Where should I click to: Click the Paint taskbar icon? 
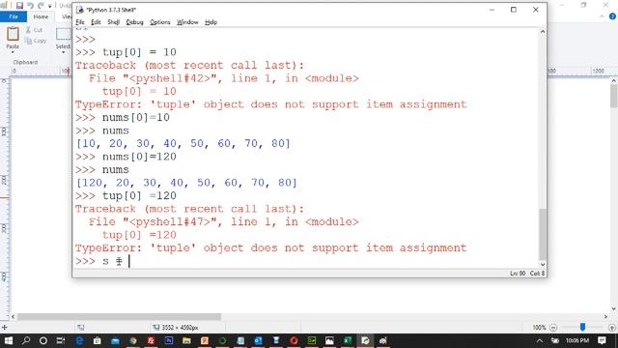(383, 340)
